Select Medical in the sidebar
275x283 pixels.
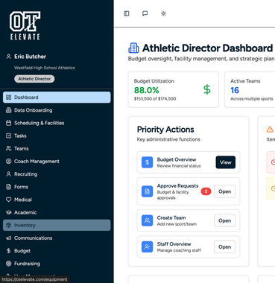point(57,200)
